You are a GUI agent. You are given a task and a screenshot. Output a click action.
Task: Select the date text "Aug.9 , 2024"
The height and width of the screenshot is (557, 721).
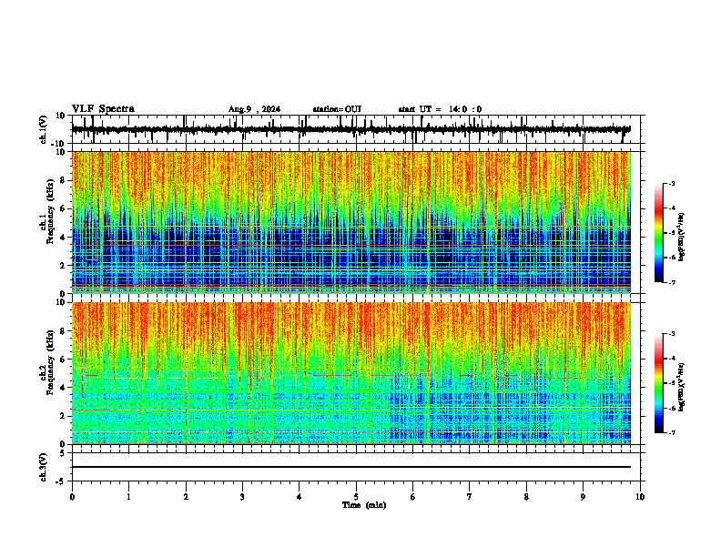[254, 109]
